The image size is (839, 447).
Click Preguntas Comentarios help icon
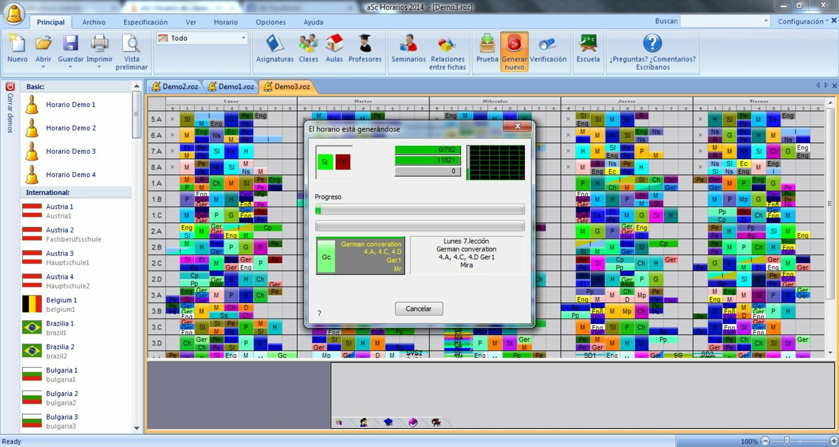[x=652, y=44]
